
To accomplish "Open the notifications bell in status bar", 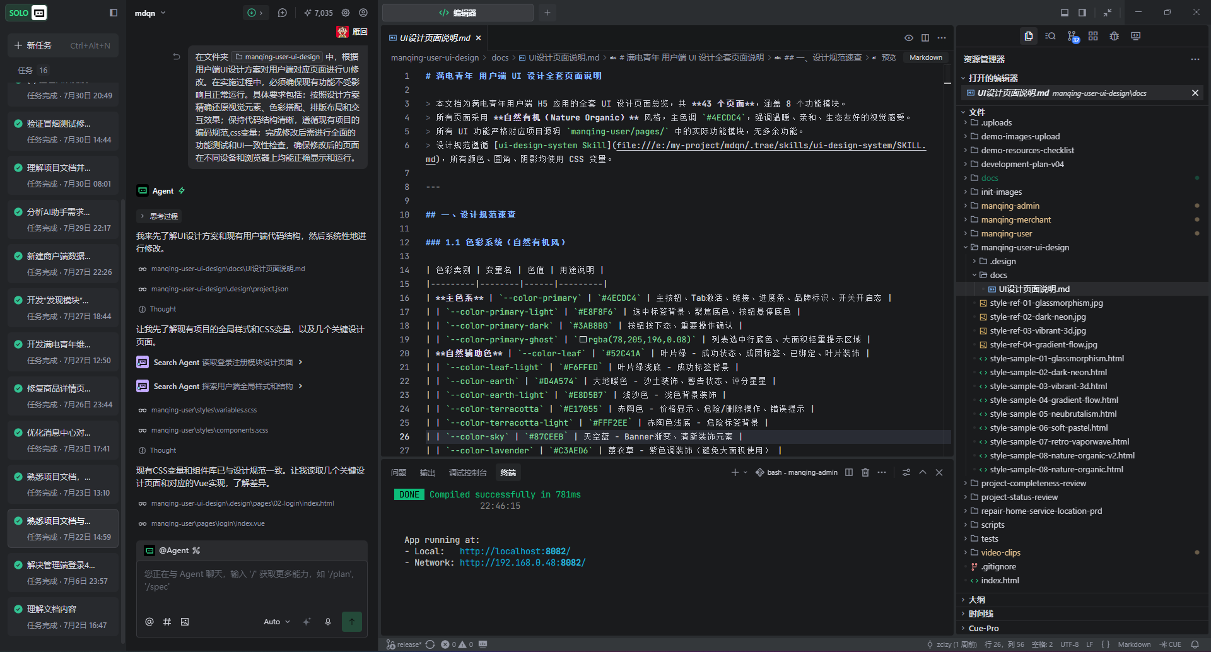I will tap(1195, 644).
